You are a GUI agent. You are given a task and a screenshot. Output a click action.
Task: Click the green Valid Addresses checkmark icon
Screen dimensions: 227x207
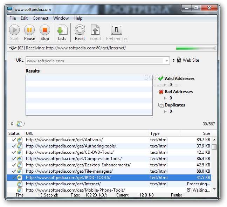(x=161, y=78)
